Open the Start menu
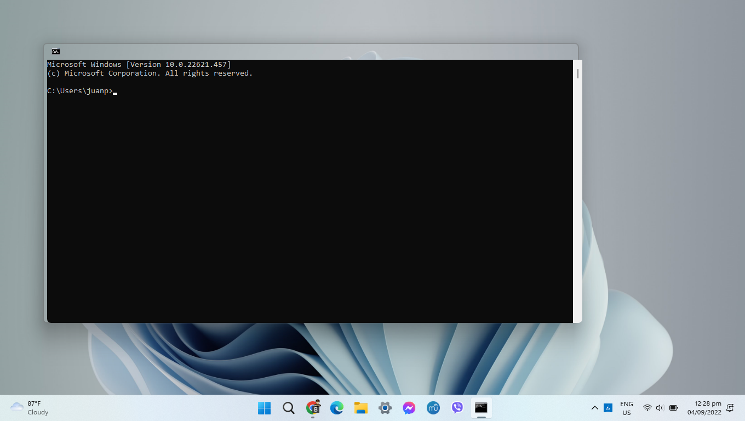The width and height of the screenshot is (745, 421). pos(264,408)
